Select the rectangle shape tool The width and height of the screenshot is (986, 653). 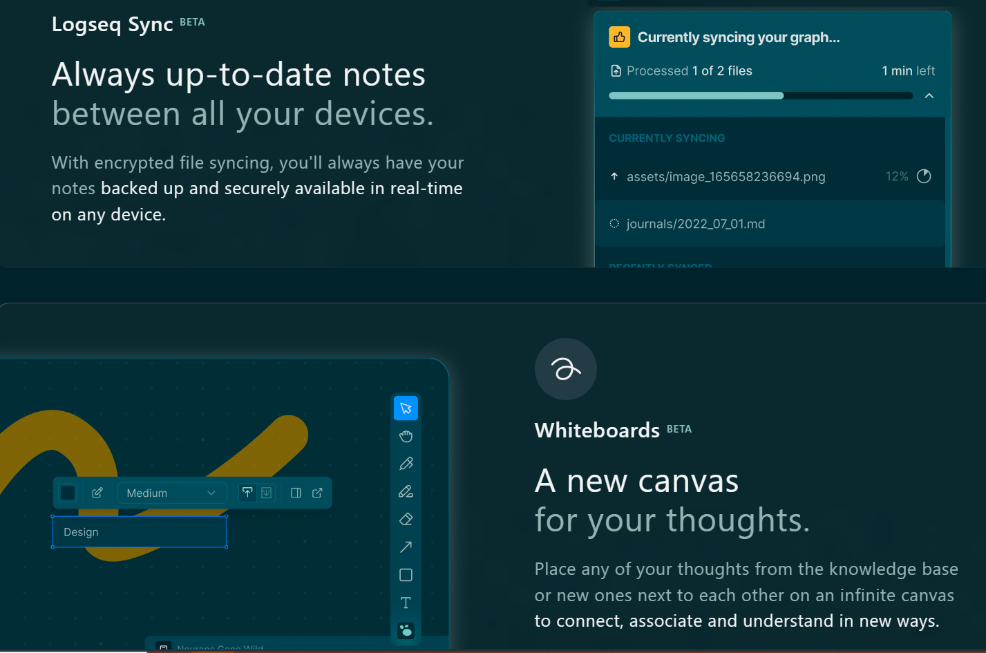click(x=406, y=575)
